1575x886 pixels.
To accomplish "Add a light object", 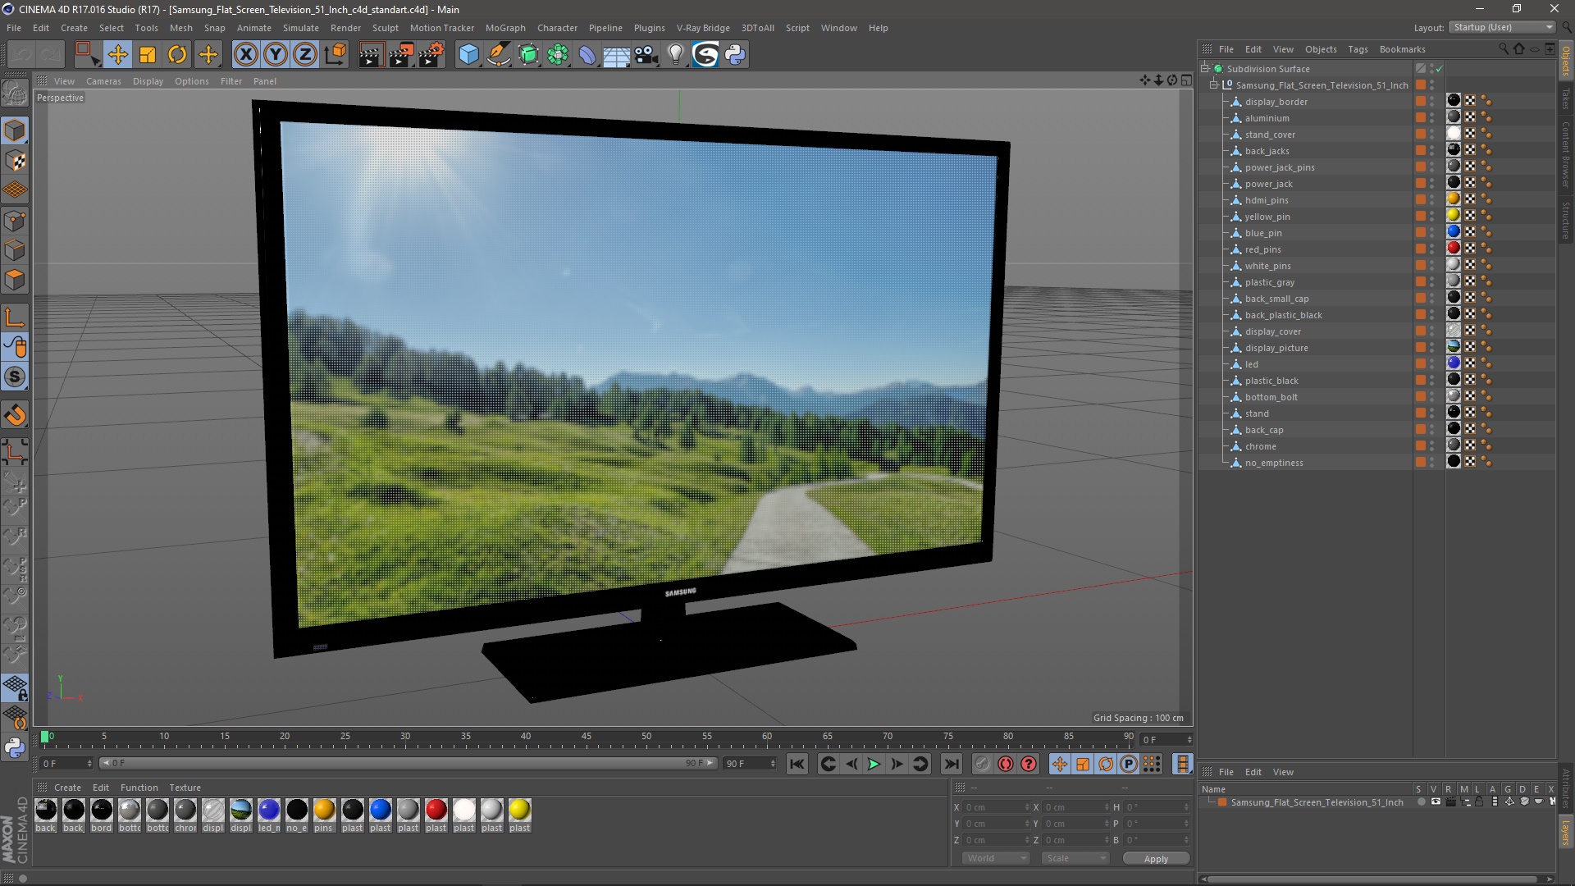I will click(x=675, y=55).
